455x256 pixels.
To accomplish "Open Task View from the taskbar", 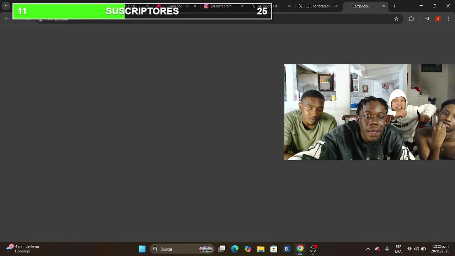I will (222, 249).
